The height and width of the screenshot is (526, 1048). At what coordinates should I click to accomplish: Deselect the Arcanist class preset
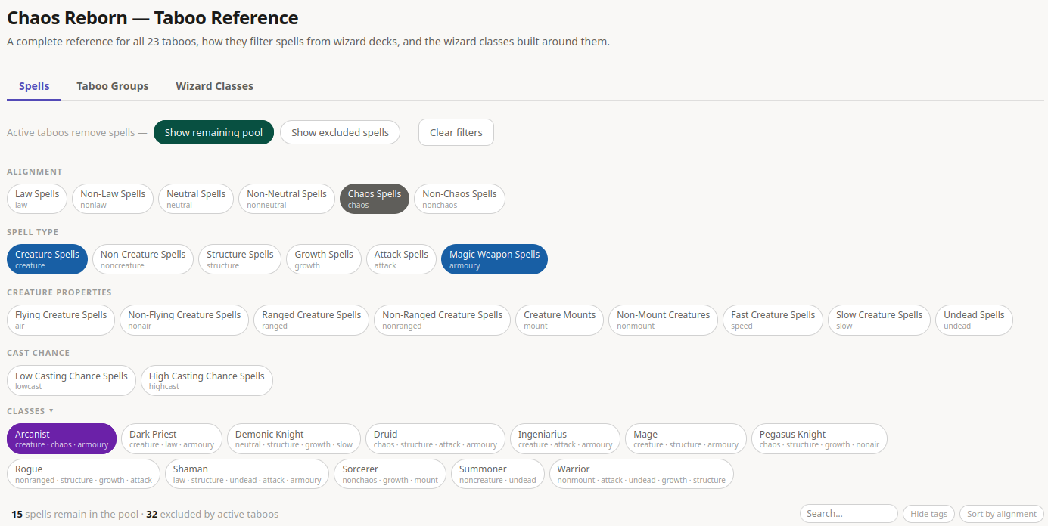[62, 439]
